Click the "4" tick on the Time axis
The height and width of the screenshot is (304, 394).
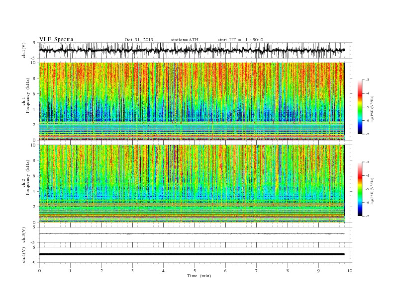pos(163,271)
